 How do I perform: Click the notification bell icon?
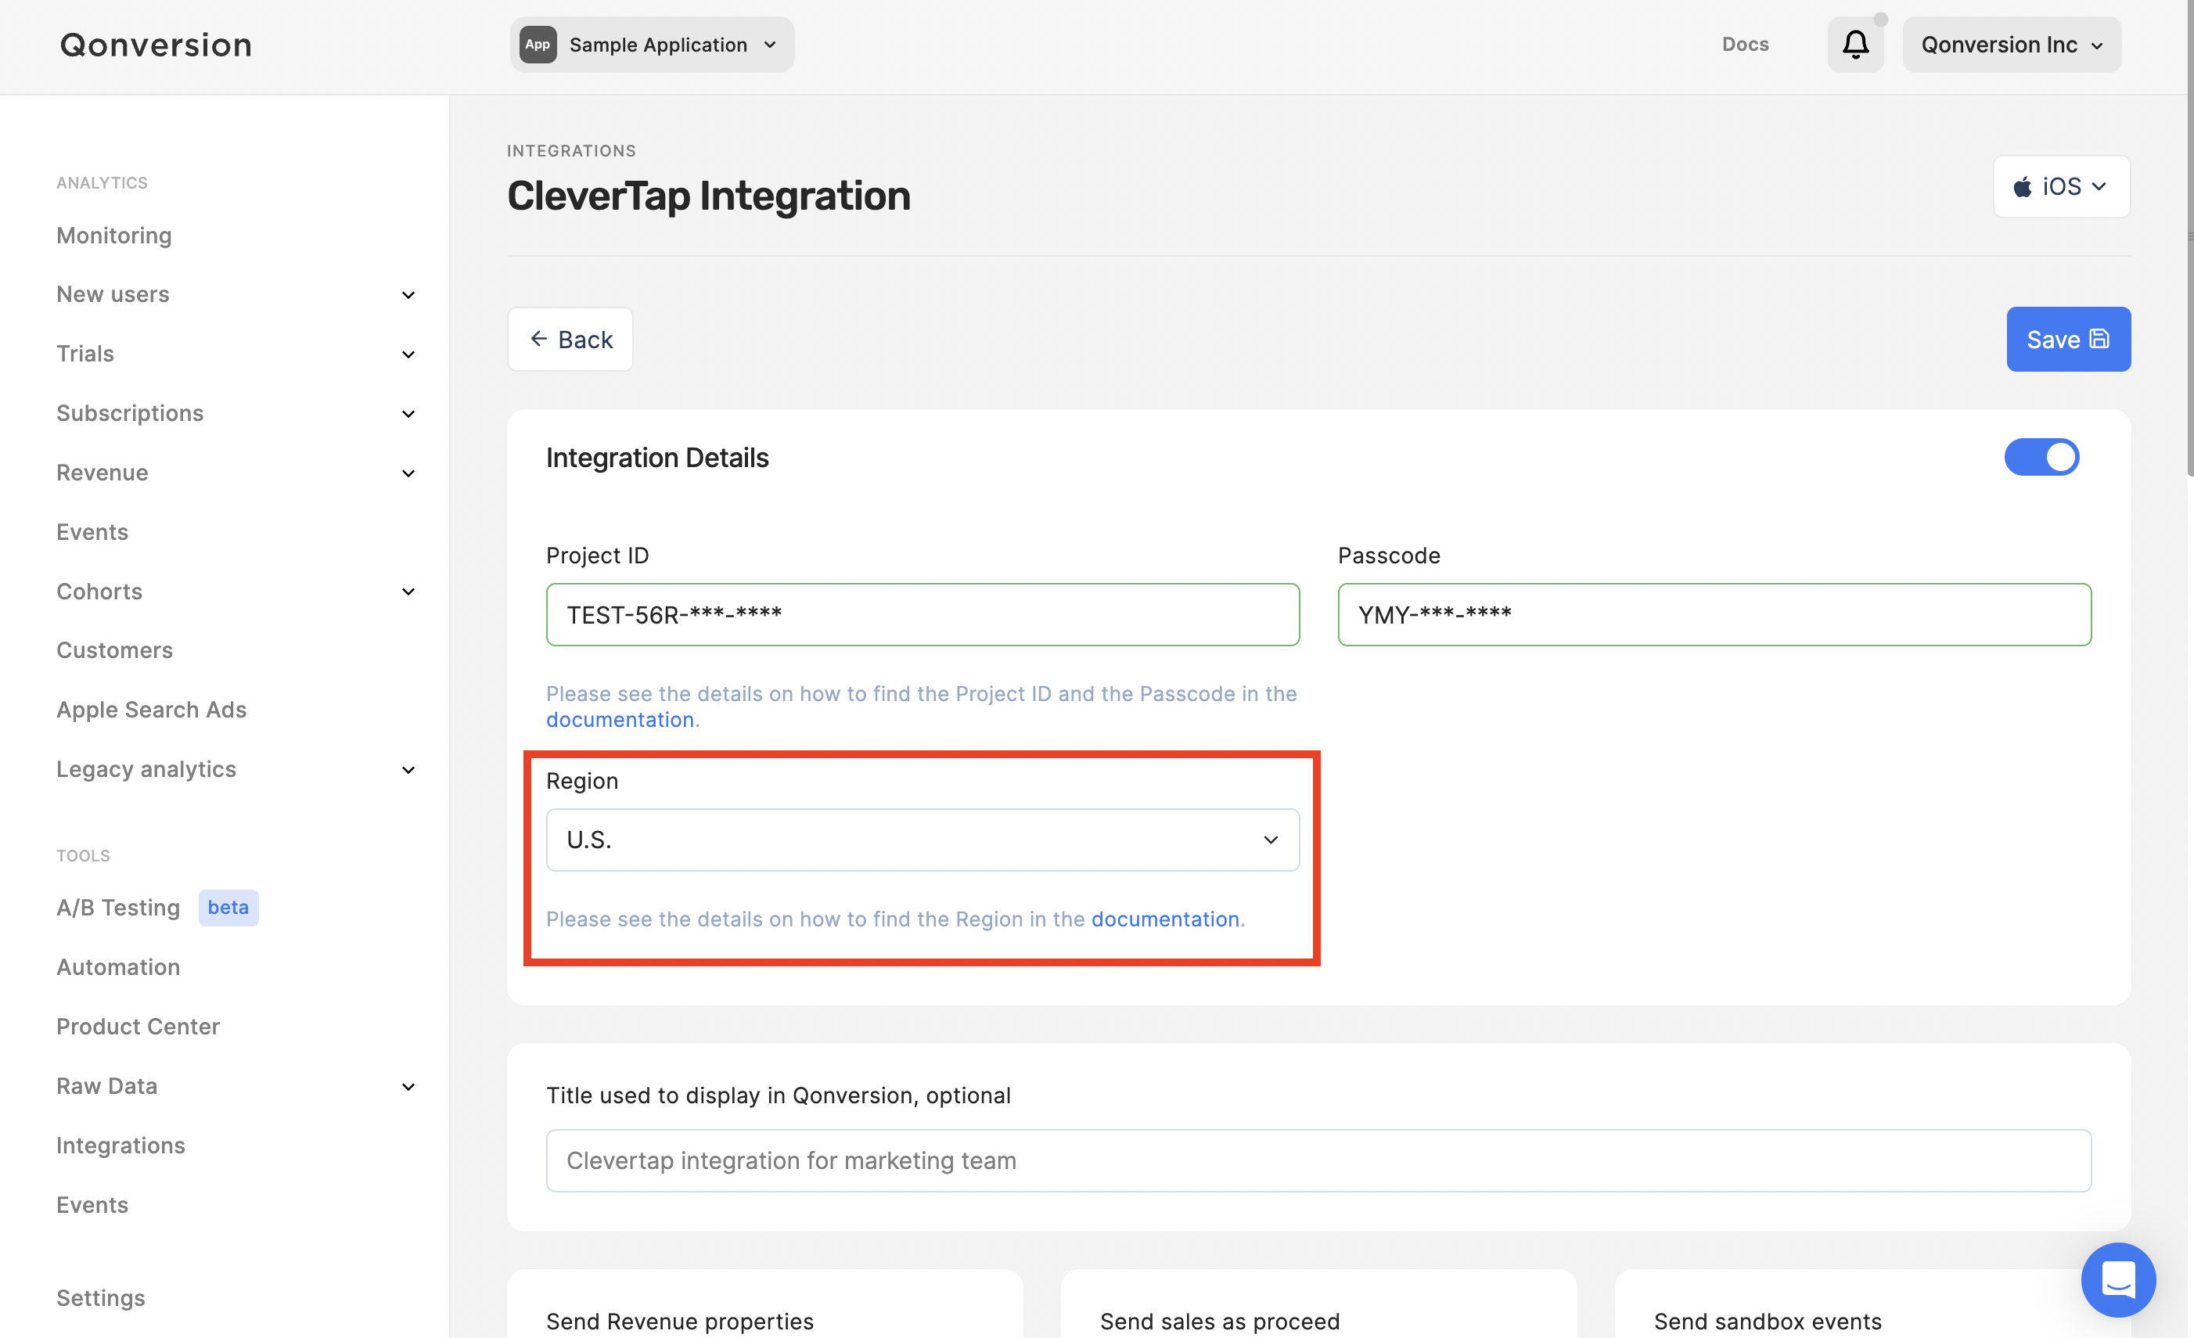(1854, 45)
